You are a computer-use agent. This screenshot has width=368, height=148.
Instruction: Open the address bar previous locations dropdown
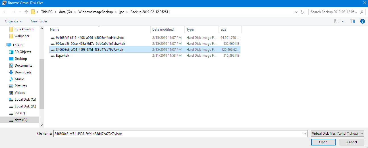tap(297, 12)
